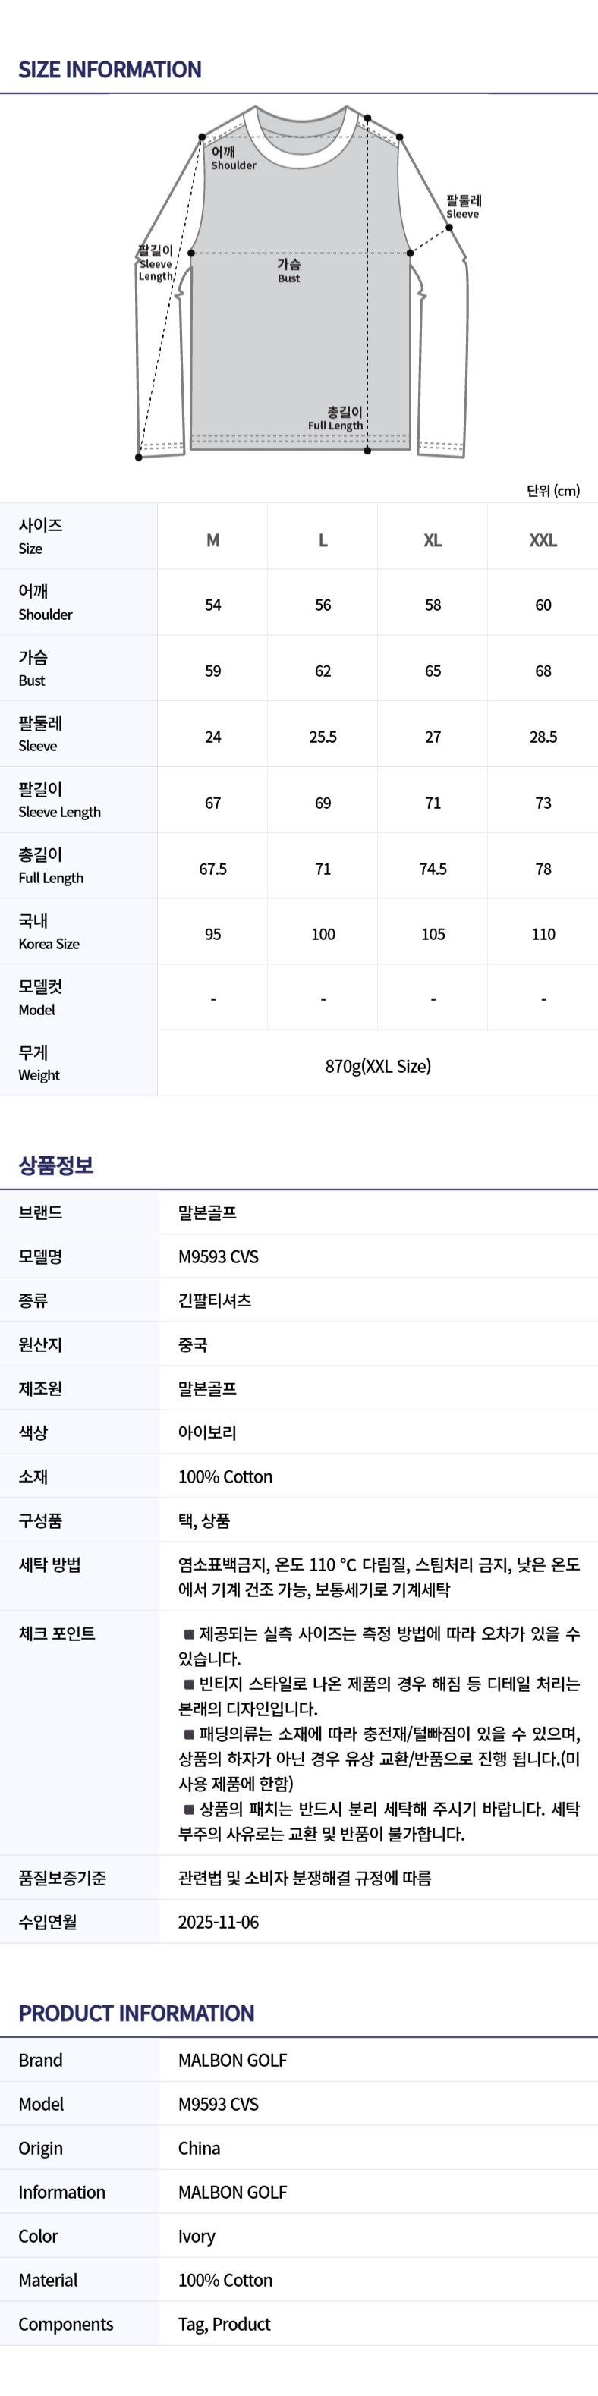Click the PRODUCT INFORMATION heading

coord(136,2014)
